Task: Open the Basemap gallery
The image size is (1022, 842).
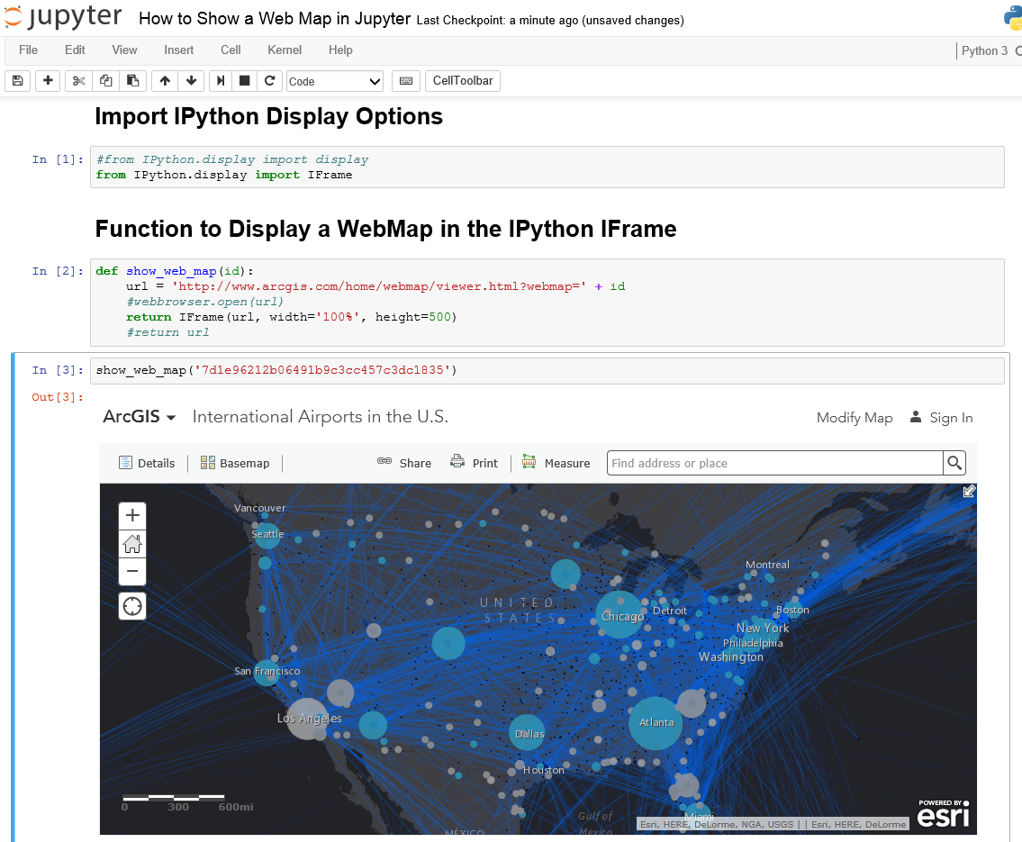Action: [235, 463]
